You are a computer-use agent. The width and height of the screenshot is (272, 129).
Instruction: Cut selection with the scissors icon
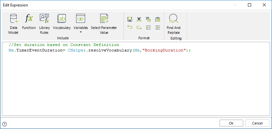(139, 19)
